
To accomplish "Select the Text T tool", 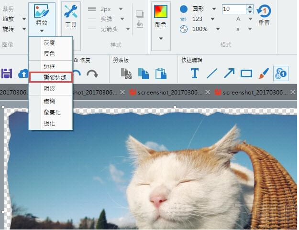I will tap(195, 73).
